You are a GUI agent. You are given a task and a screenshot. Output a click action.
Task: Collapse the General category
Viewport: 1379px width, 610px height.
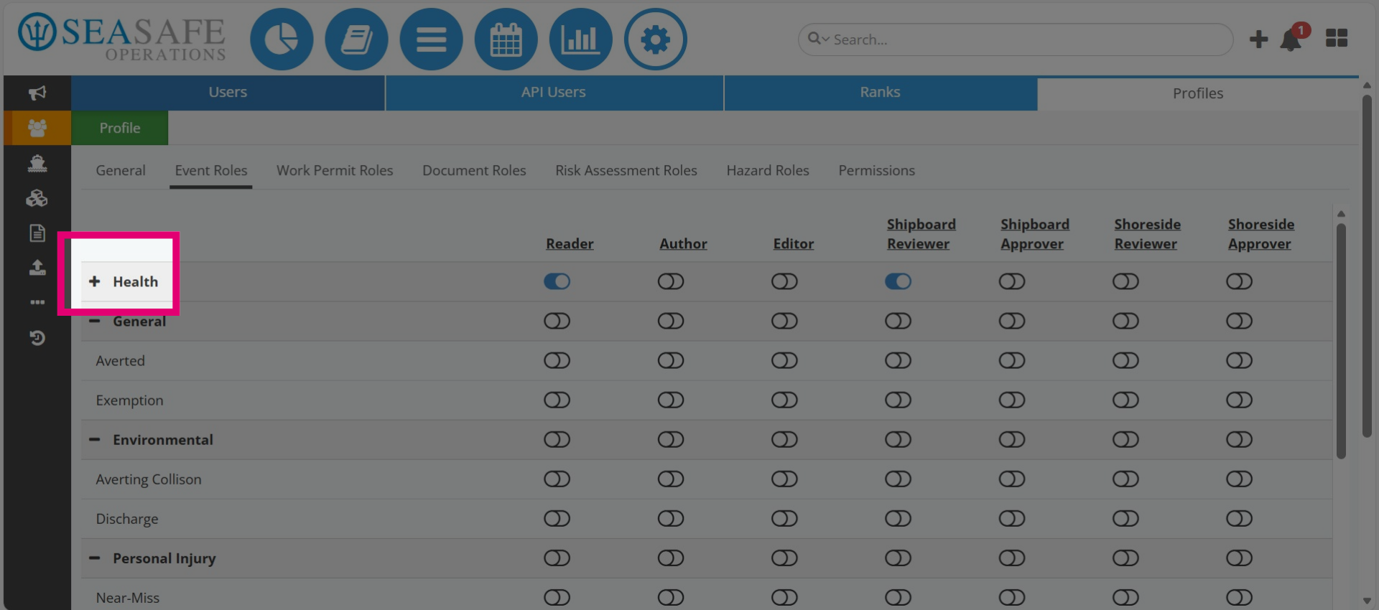pos(94,321)
